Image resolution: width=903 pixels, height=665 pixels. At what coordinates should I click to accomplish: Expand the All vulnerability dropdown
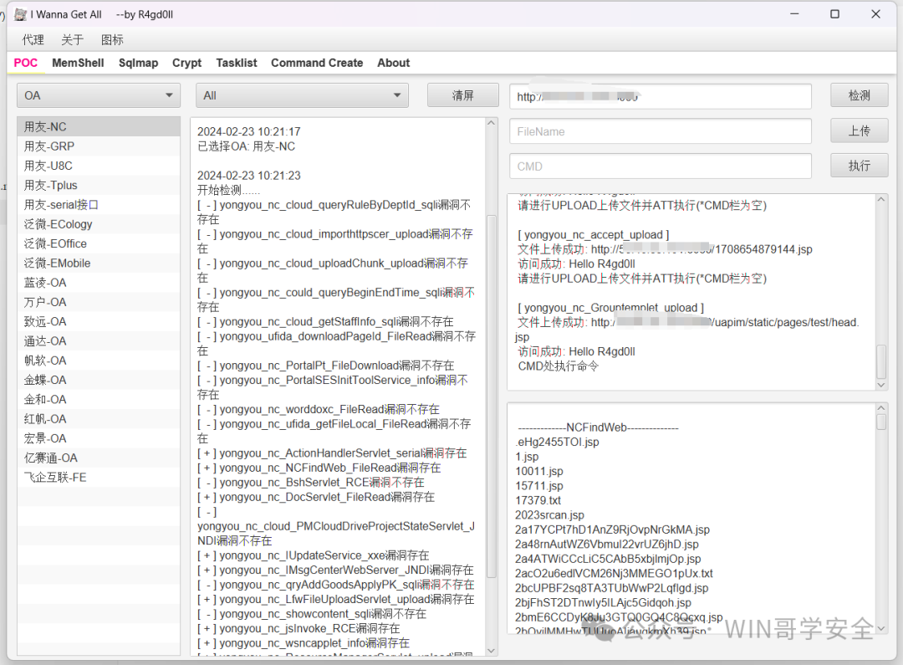pyautogui.click(x=303, y=95)
